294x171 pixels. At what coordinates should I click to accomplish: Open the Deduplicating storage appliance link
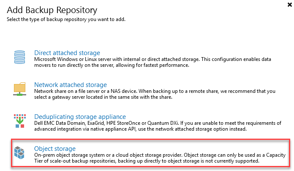coord(79,116)
